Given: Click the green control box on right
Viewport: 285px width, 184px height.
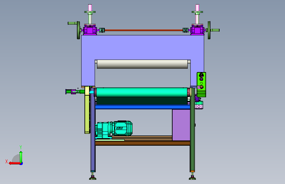Looking at the screenshot, I should point(202,84).
